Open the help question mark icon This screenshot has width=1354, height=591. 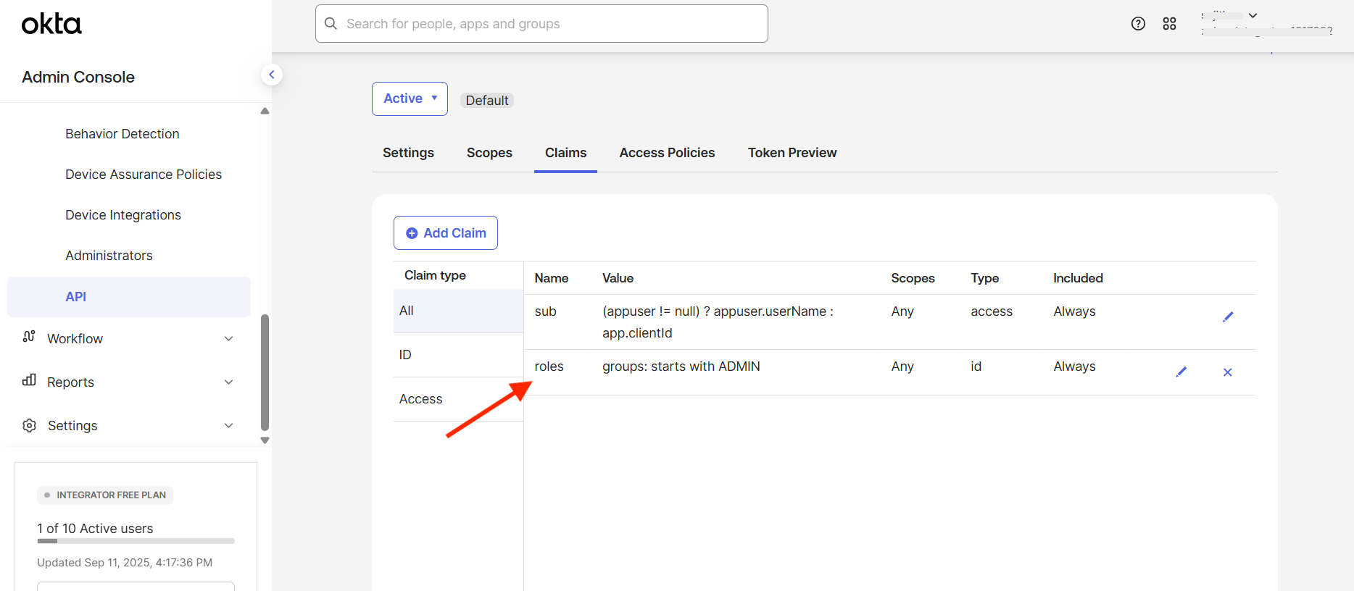[1138, 24]
